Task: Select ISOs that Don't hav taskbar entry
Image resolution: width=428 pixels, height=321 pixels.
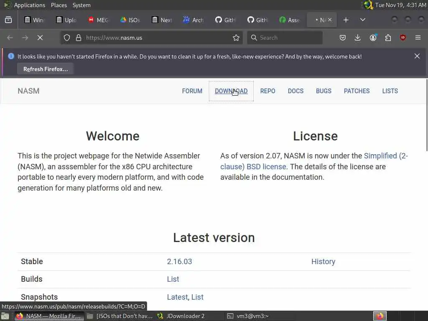Action: (x=120, y=316)
